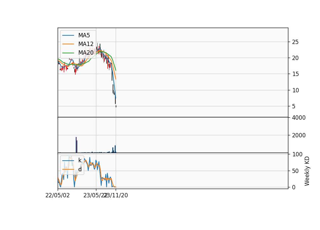Image resolution: width=320 pixels, height=230 pixels.
Task: Click the MA20 legend label
Action: tap(86, 53)
